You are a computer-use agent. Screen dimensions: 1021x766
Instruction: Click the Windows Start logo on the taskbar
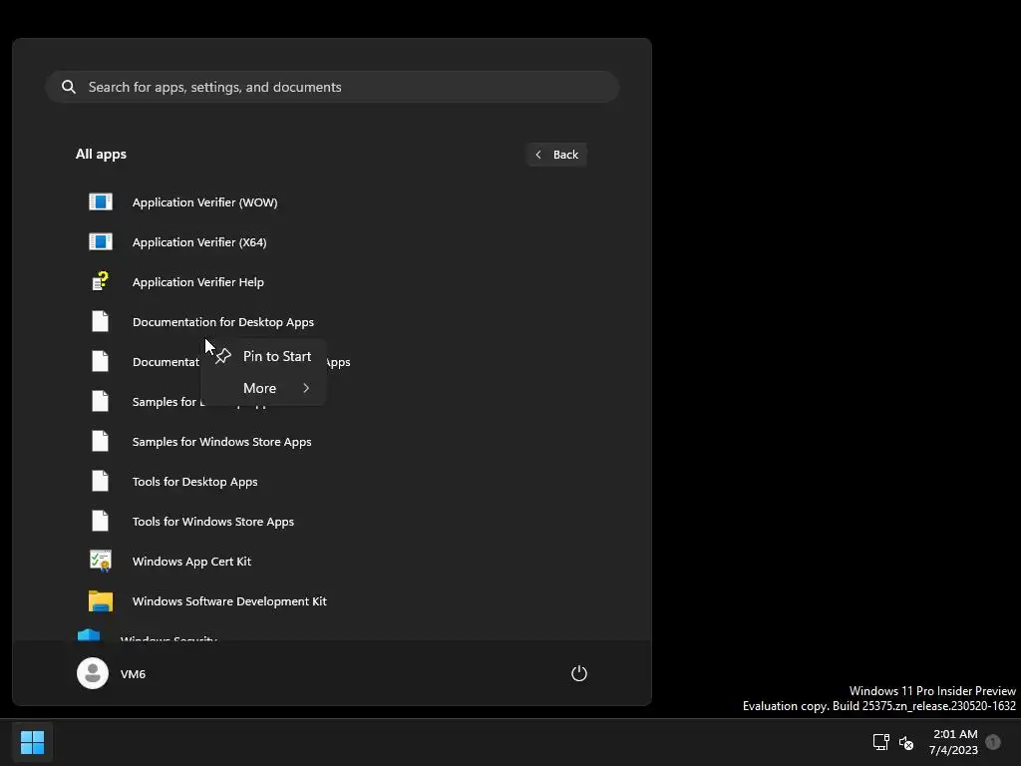point(32,742)
